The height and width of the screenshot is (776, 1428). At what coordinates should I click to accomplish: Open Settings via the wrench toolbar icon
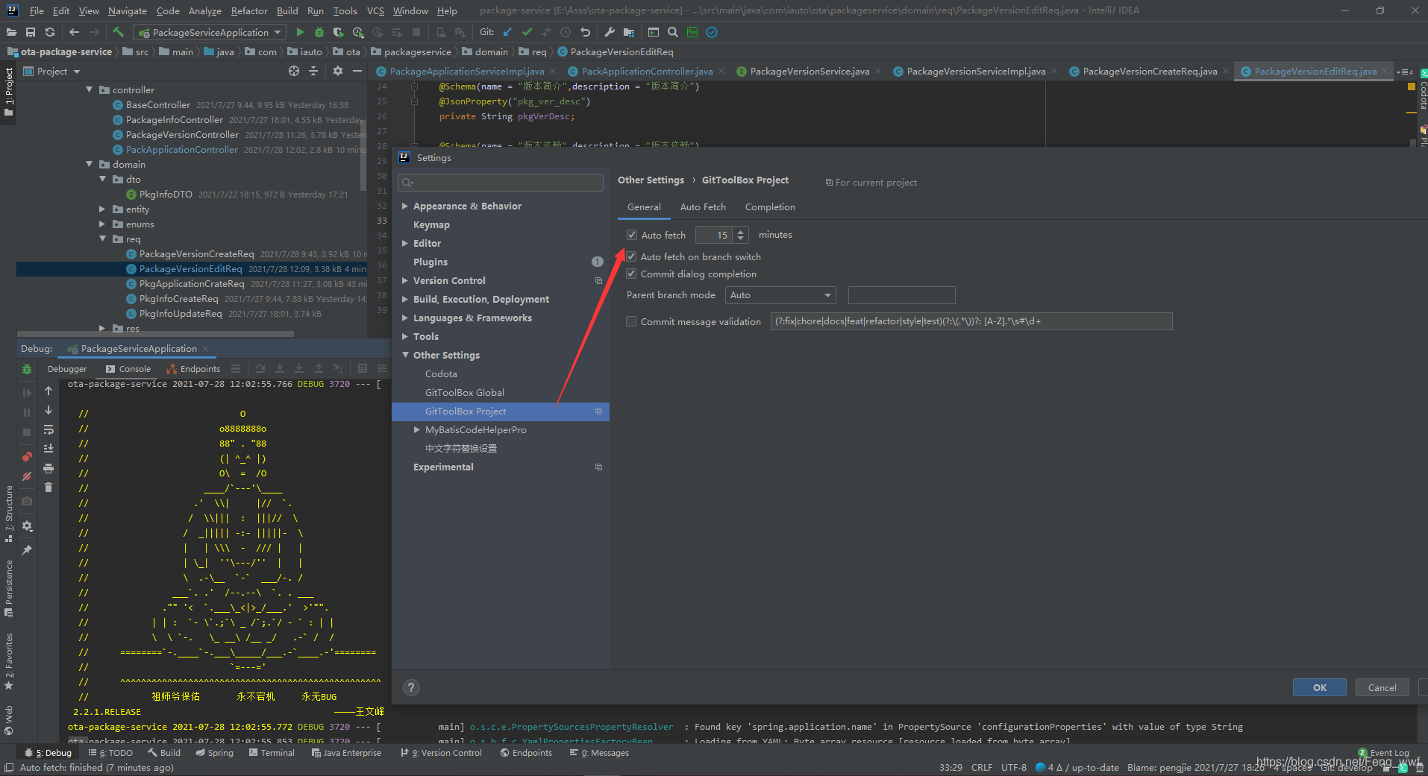pos(610,32)
